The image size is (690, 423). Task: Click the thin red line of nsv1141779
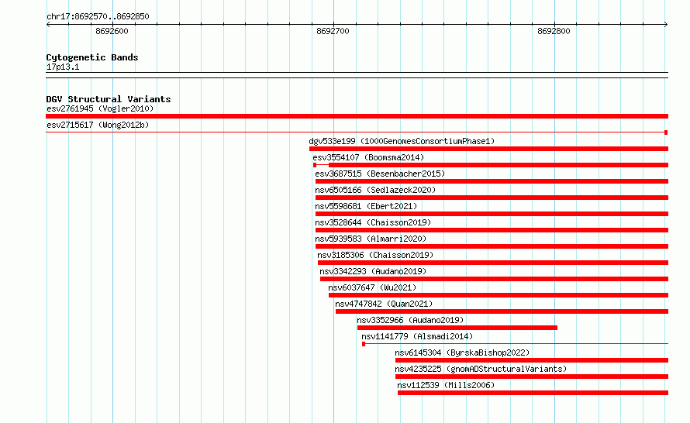pyautogui.click(x=516, y=344)
